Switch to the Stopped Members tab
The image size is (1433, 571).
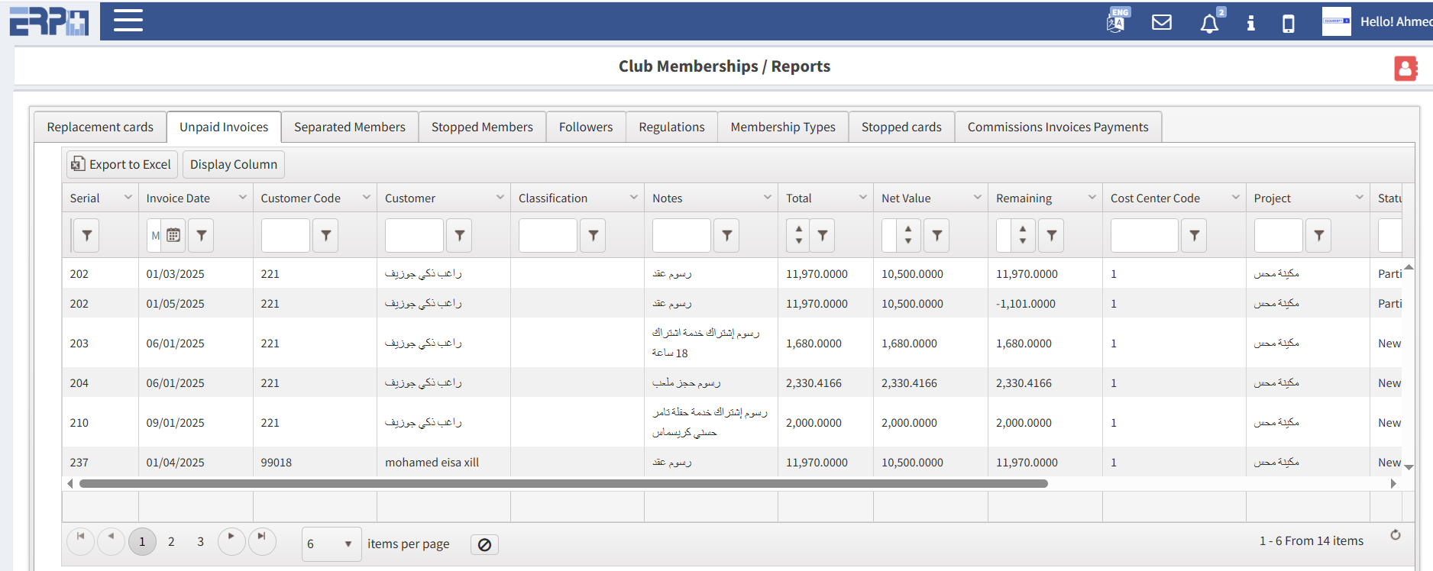pyautogui.click(x=482, y=127)
